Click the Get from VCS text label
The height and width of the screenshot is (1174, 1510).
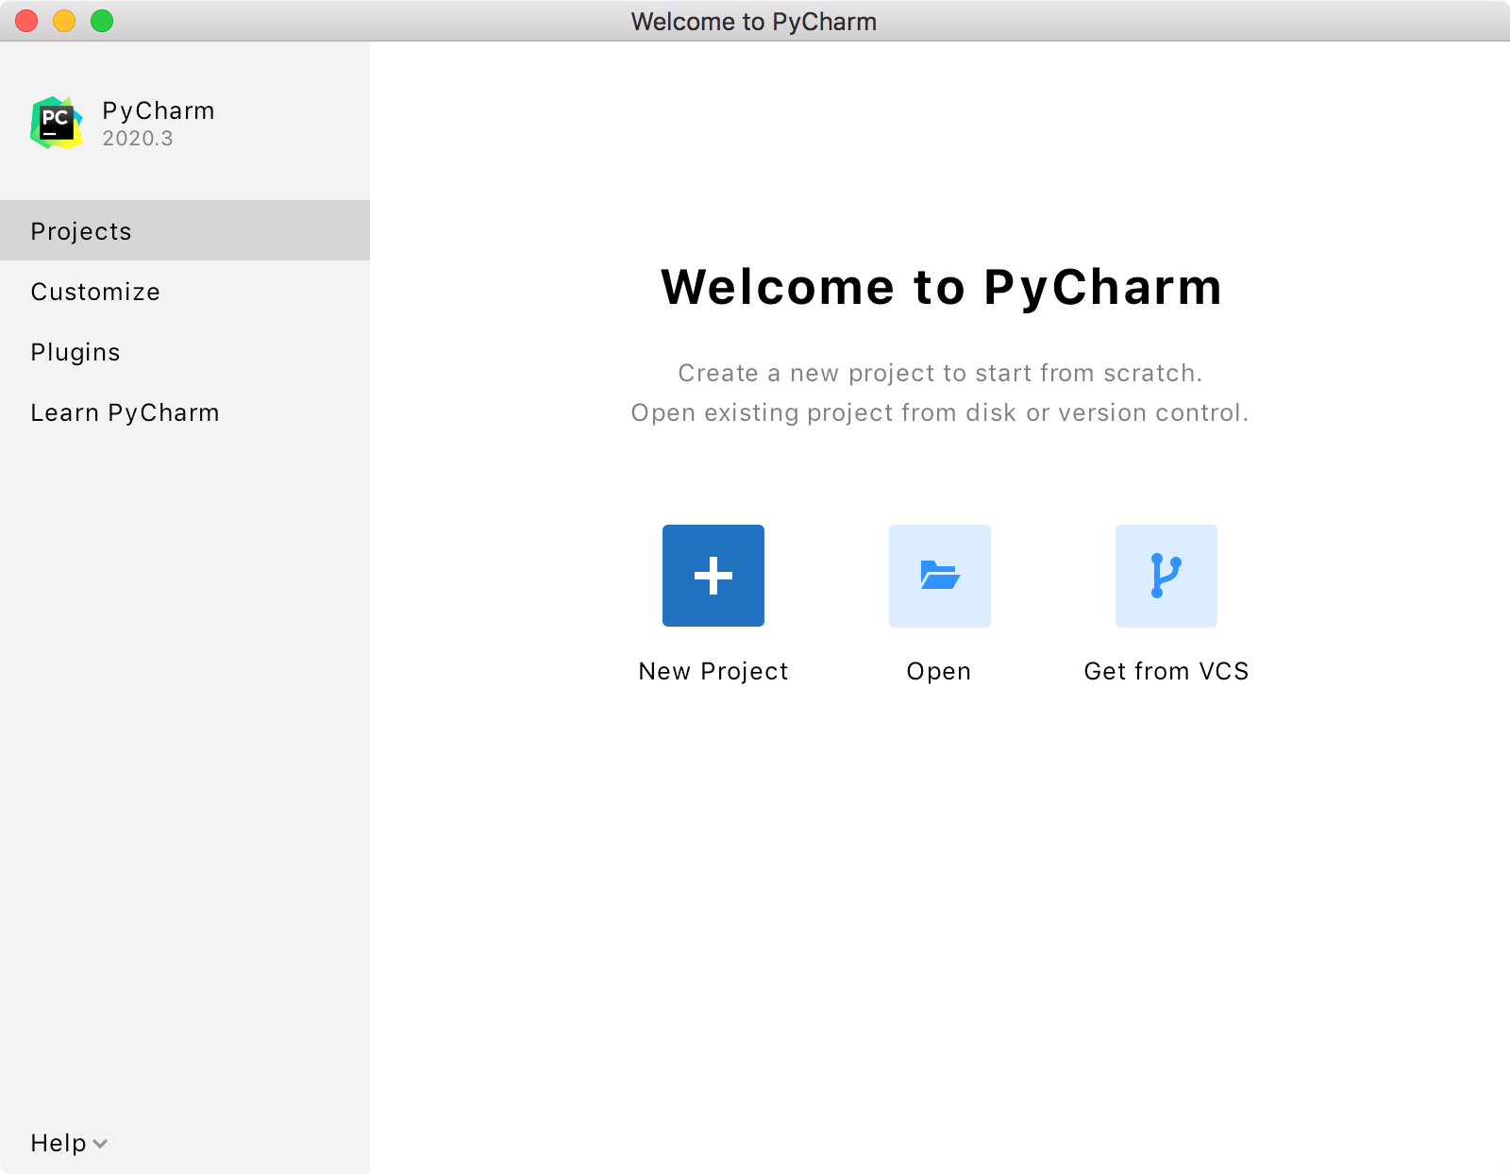pyautogui.click(x=1166, y=671)
